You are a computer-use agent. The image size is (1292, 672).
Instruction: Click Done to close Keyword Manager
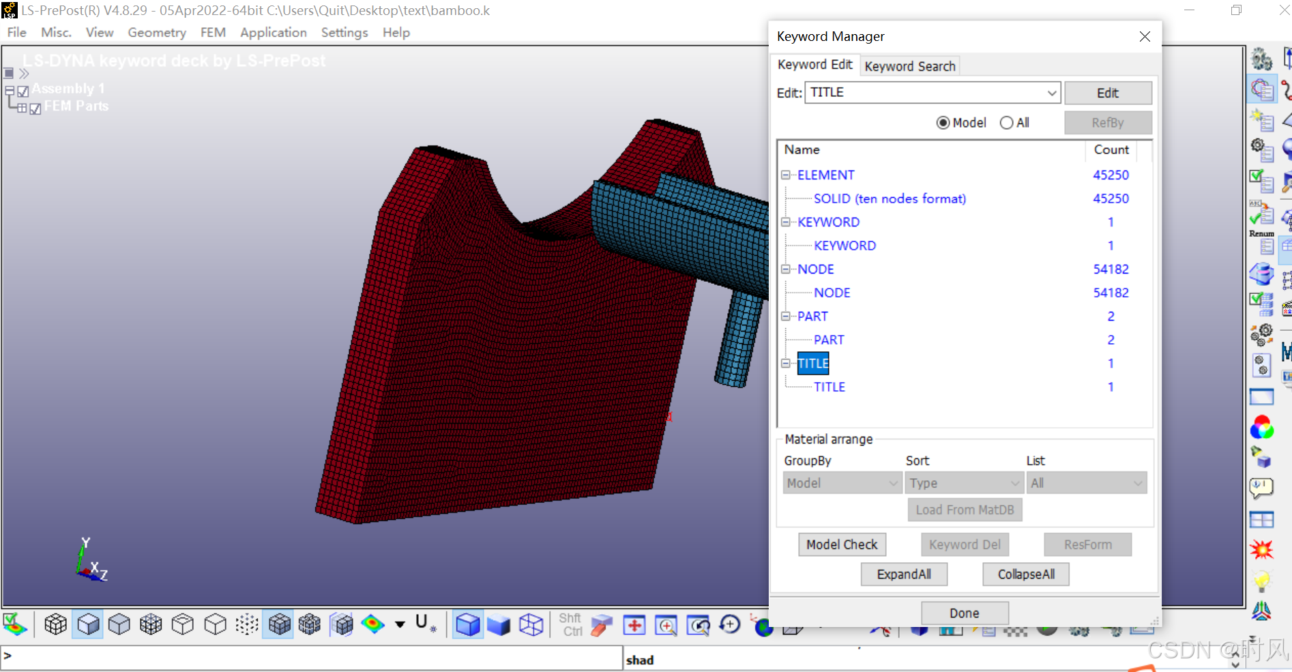(x=965, y=613)
